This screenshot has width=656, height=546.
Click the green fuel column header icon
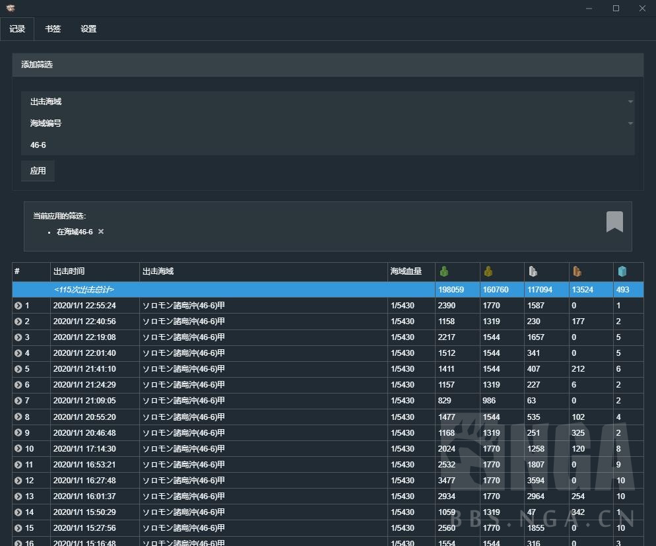coord(444,271)
